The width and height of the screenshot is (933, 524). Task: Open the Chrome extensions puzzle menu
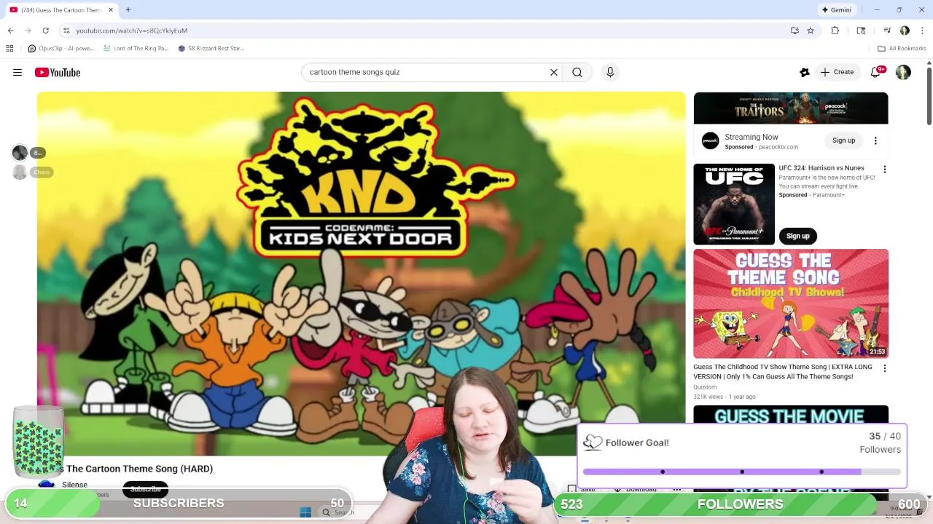835,31
